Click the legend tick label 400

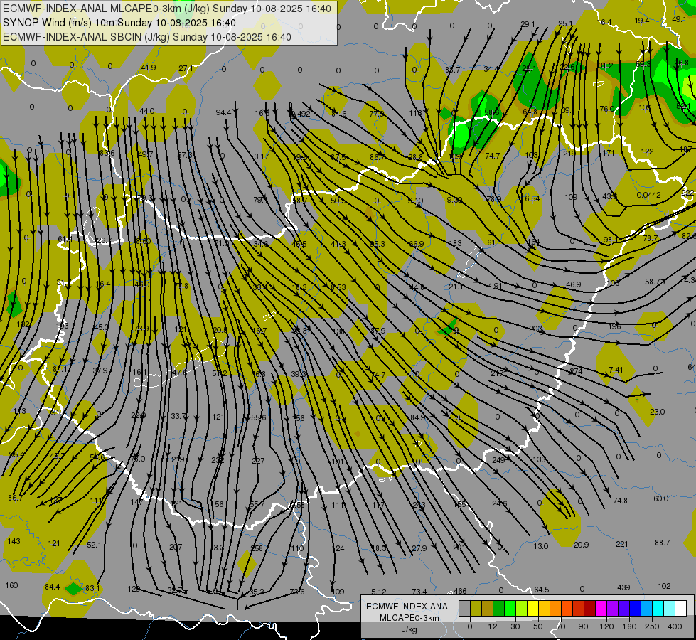[x=675, y=626]
